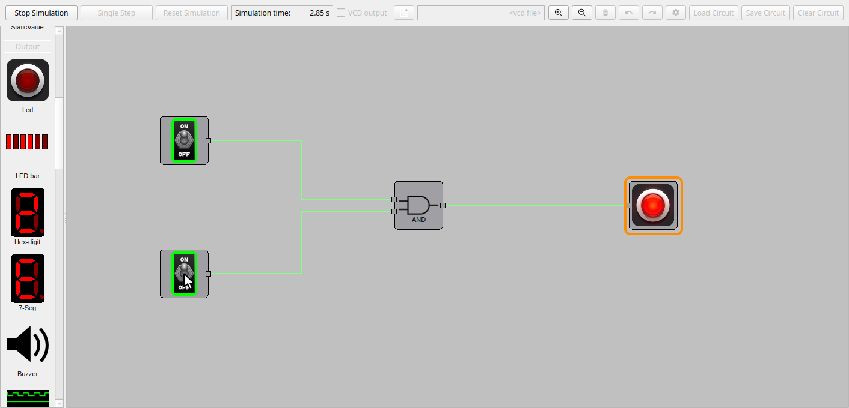Click the input port of the LED
The height and width of the screenshot is (408, 849).
click(628, 205)
